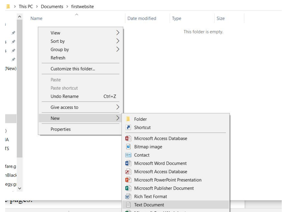Click the Bitmap image icon
Screen dimensions: 283x212
tap(128, 147)
